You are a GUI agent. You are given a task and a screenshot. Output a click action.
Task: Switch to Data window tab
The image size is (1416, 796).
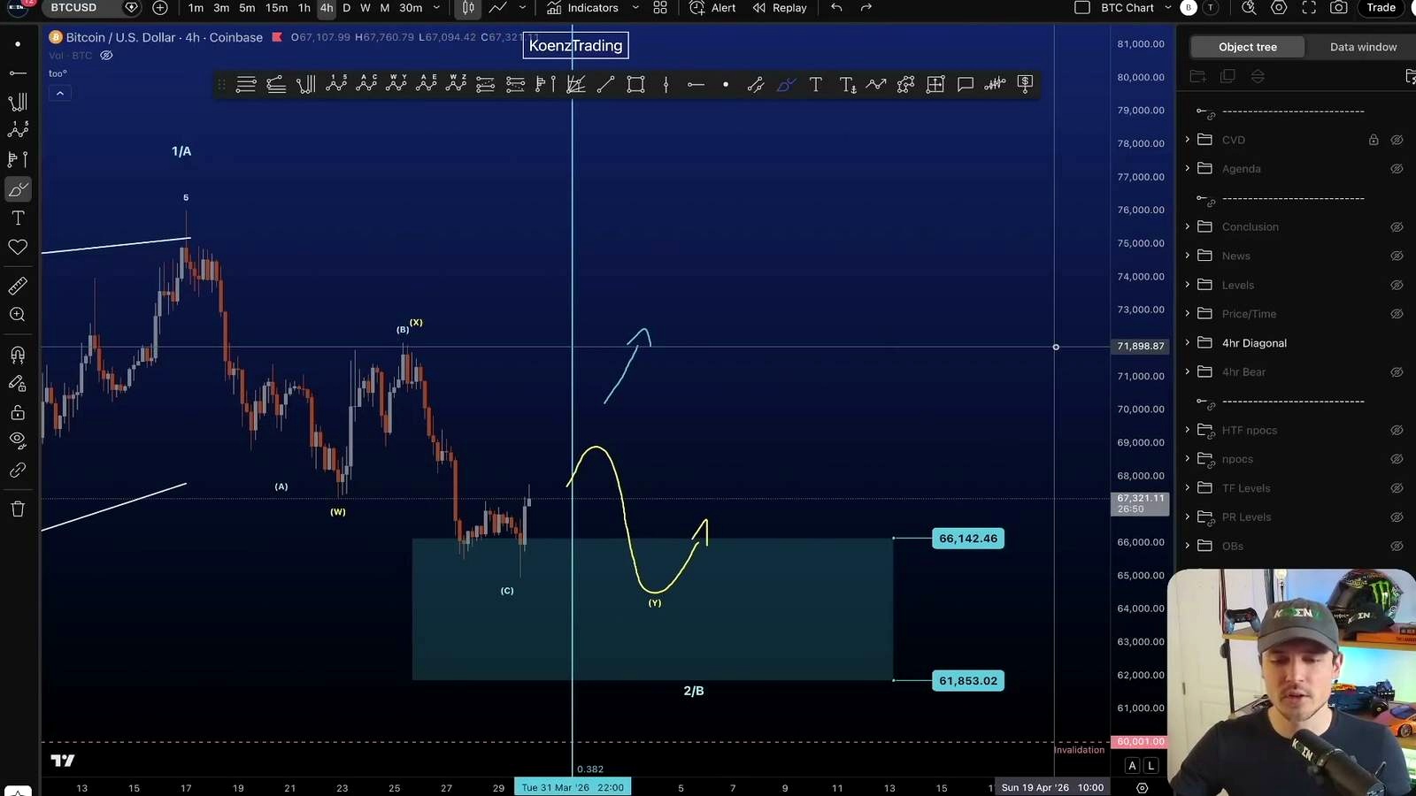click(x=1363, y=47)
